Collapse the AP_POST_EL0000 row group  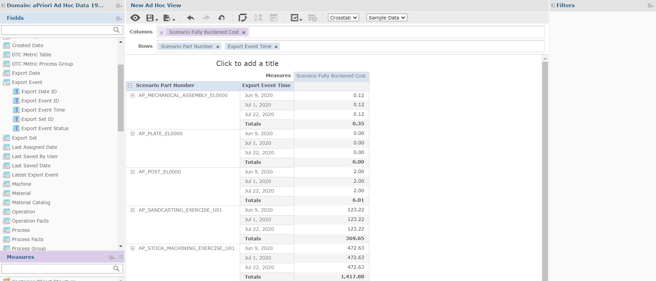point(133,172)
